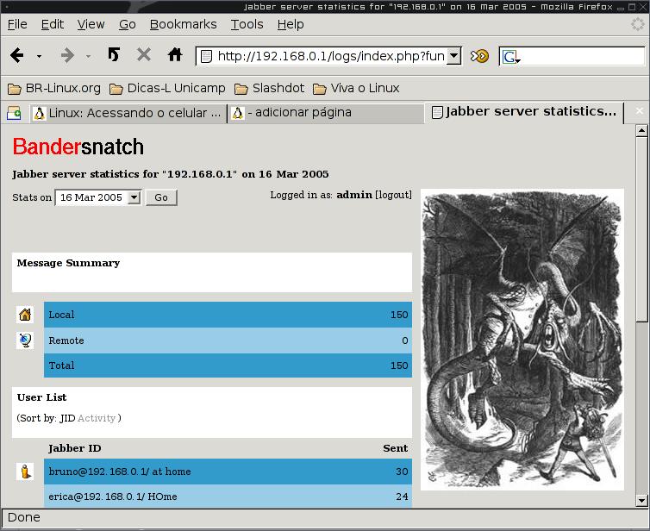The width and height of the screenshot is (650, 531).
Task: Click the user icon beside bruno
Action: (x=25, y=472)
